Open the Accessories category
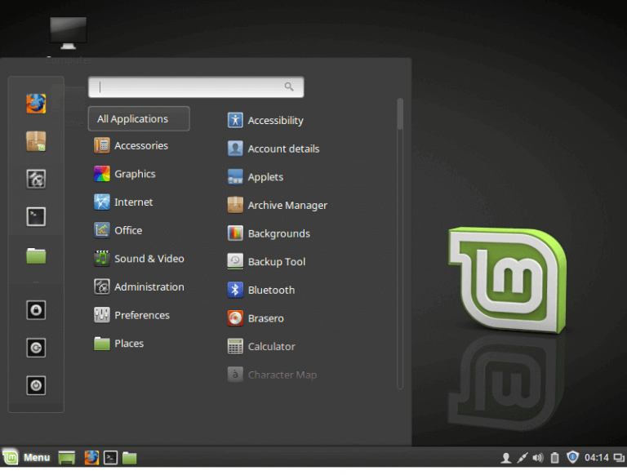The width and height of the screenshot is (627, 475). coord(131,145)
